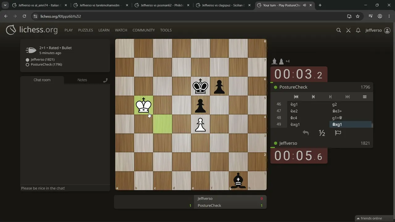Resign using the flag icon

click(338, 133)
